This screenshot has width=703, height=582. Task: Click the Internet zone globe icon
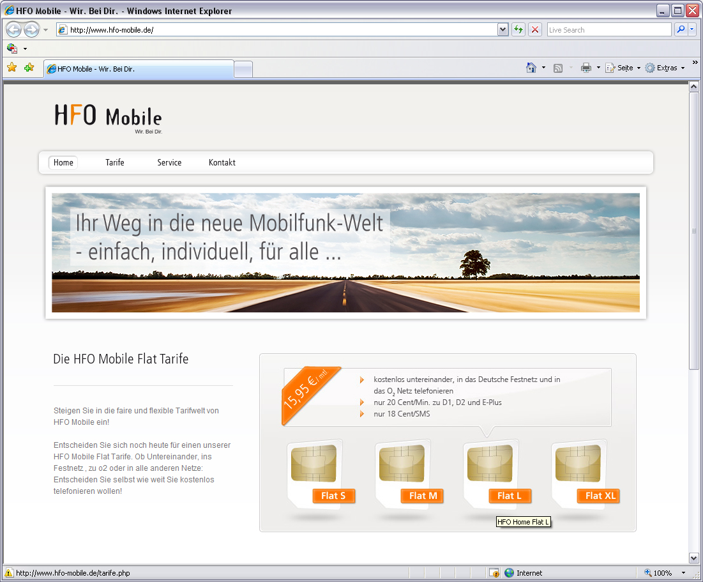click(x=509, y=573)
